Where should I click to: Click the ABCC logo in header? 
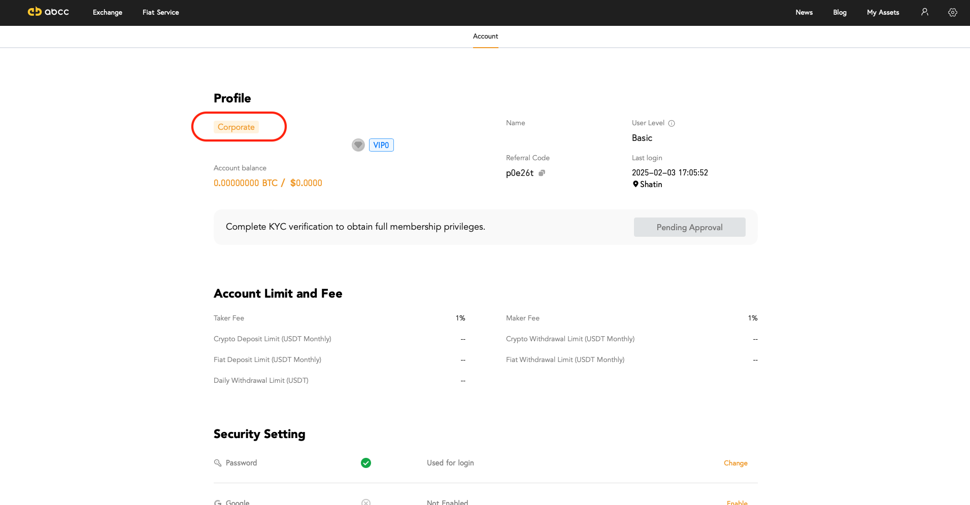pyautogui.click(x=48, y=12)
